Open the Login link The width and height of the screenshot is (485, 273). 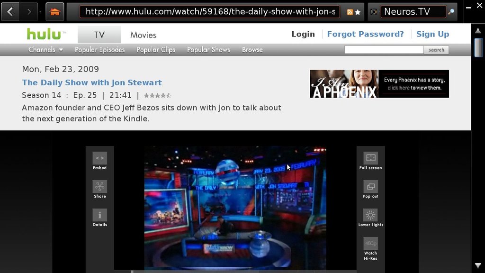click(303, 34)
